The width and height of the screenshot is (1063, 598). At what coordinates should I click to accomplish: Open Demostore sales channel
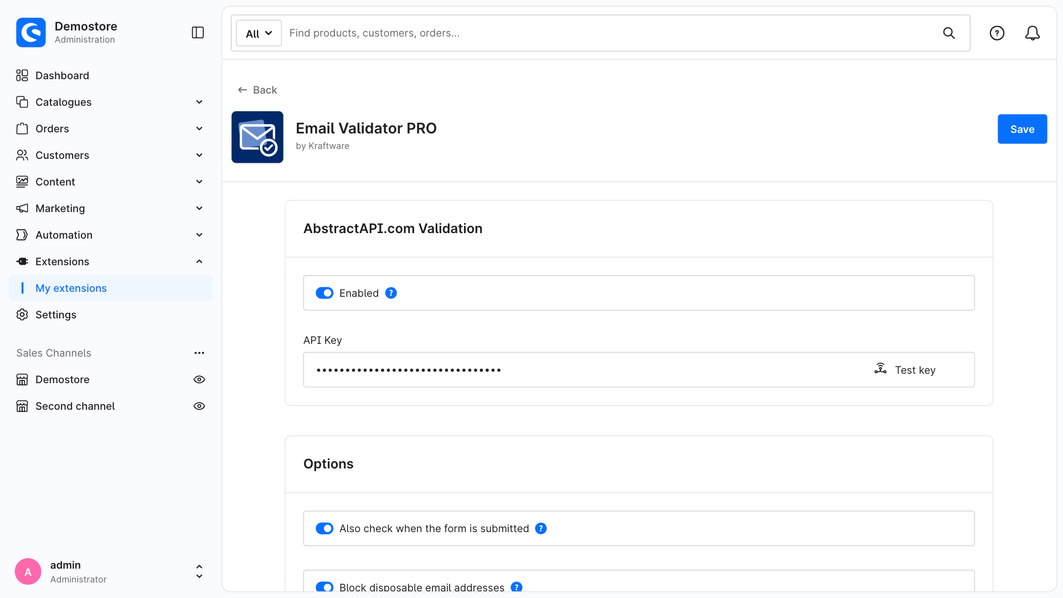(x=63, y=379)
